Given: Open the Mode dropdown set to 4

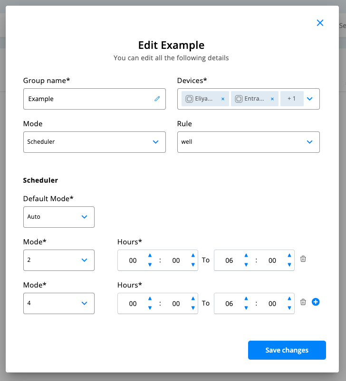Looking at the screenshot, I should click(x=58, y=303).
